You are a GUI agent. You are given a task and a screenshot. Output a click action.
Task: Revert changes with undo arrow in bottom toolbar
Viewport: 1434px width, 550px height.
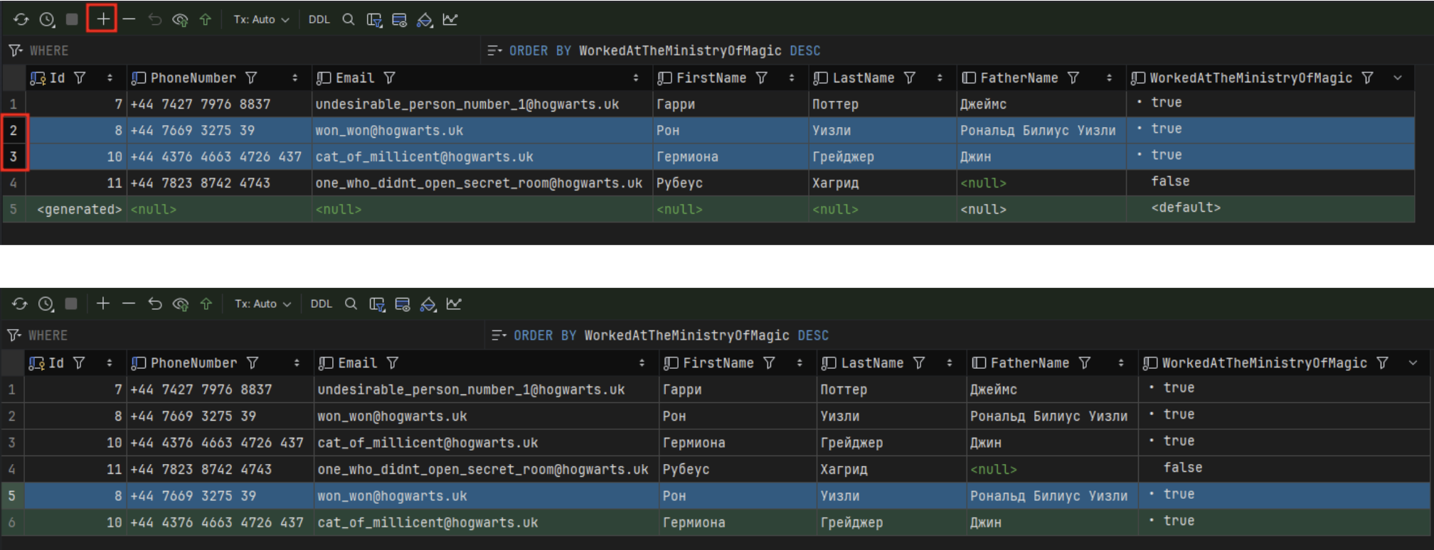click(155, 304)
